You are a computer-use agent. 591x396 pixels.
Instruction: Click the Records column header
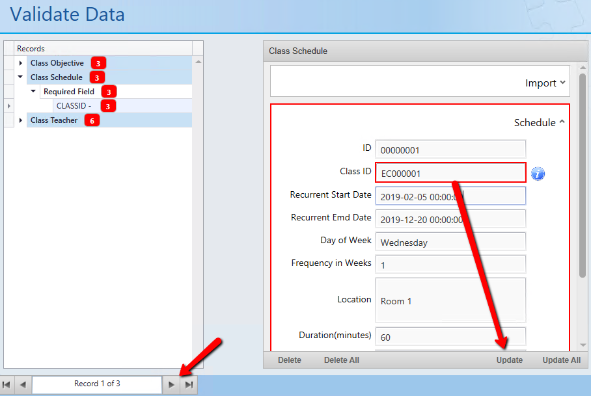(x=103, y=49)
